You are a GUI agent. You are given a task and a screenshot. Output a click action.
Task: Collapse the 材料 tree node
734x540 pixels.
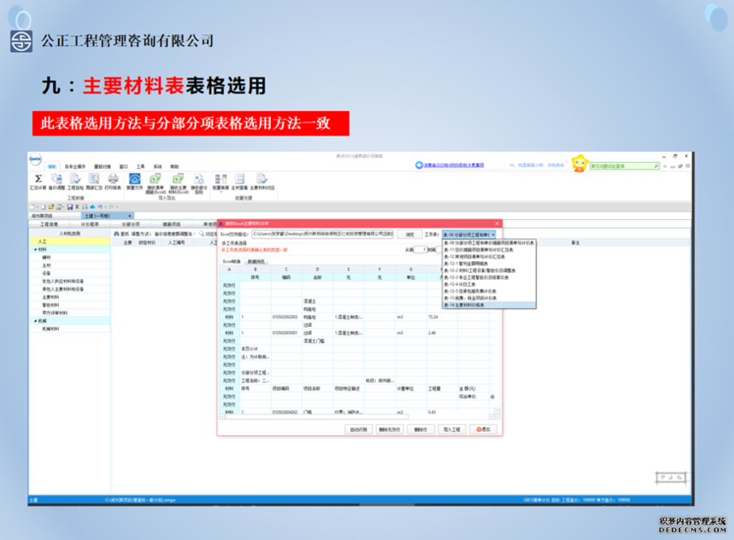tap(35, 250)
